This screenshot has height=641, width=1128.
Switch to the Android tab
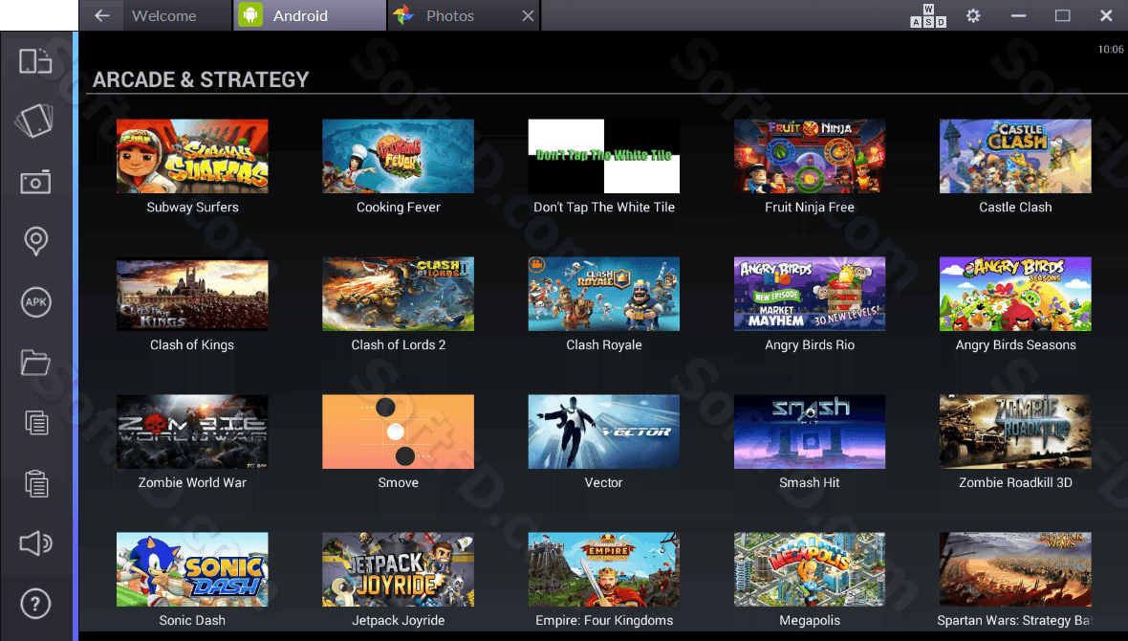coord(310,16)
